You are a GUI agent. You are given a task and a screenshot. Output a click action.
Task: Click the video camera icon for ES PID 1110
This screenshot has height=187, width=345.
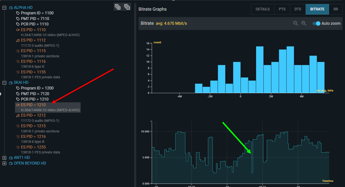pos(18,30)
